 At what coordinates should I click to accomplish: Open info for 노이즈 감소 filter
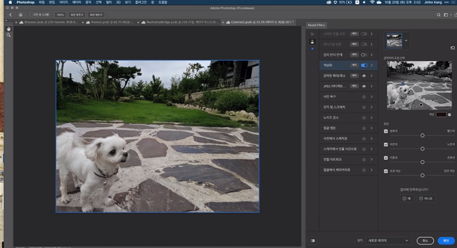click(364, 118)
